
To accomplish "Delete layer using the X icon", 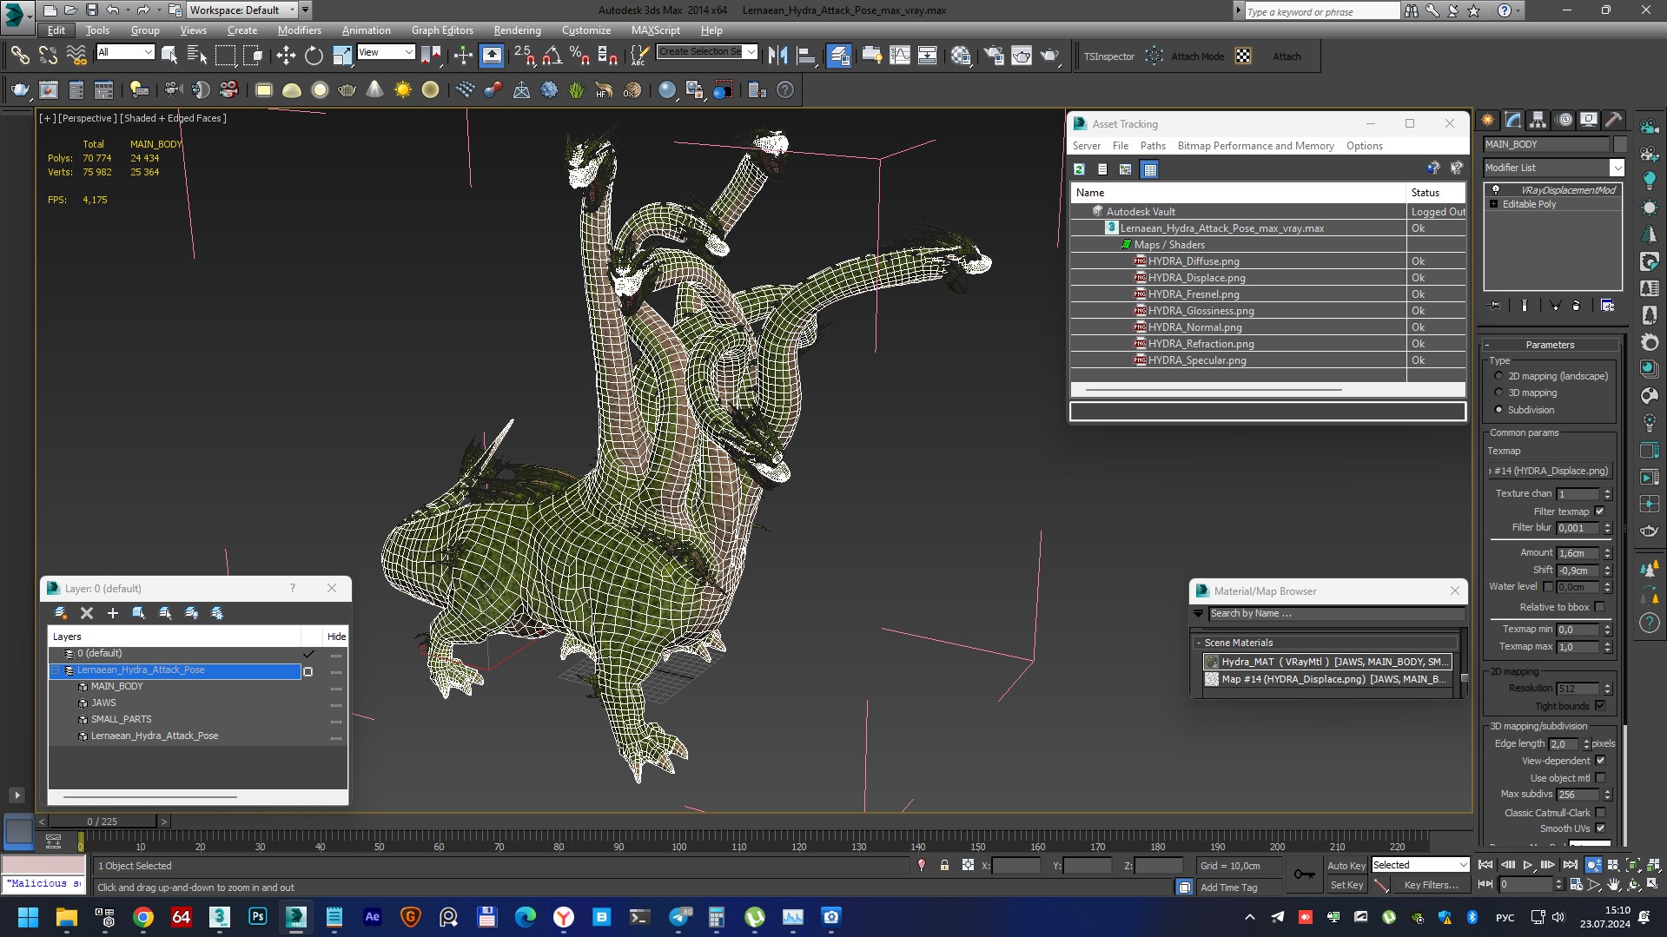I will click(87, 613).
